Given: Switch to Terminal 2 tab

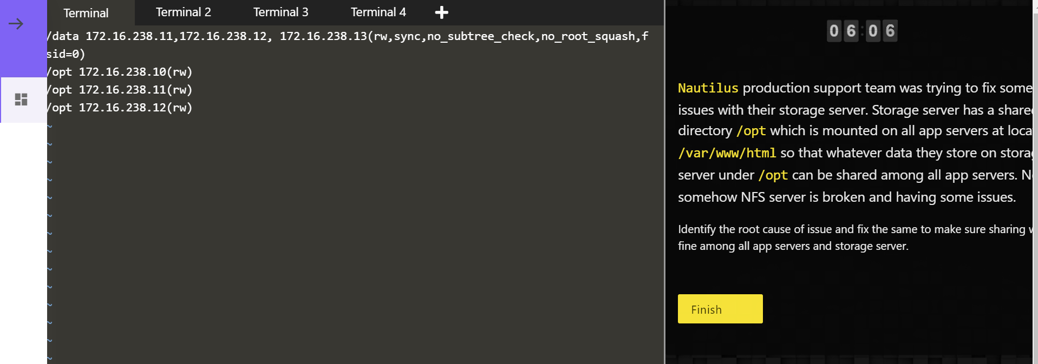Looking at the screenshot, I should pos(183,12).
